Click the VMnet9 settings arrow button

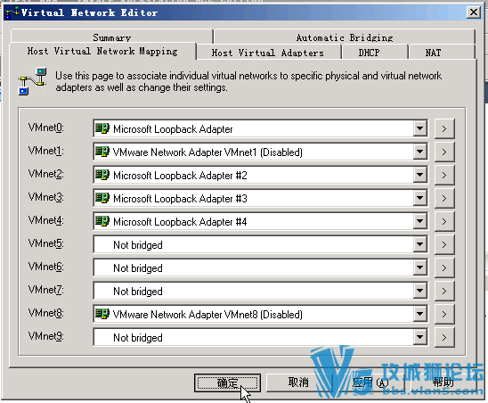click(444, 337)
